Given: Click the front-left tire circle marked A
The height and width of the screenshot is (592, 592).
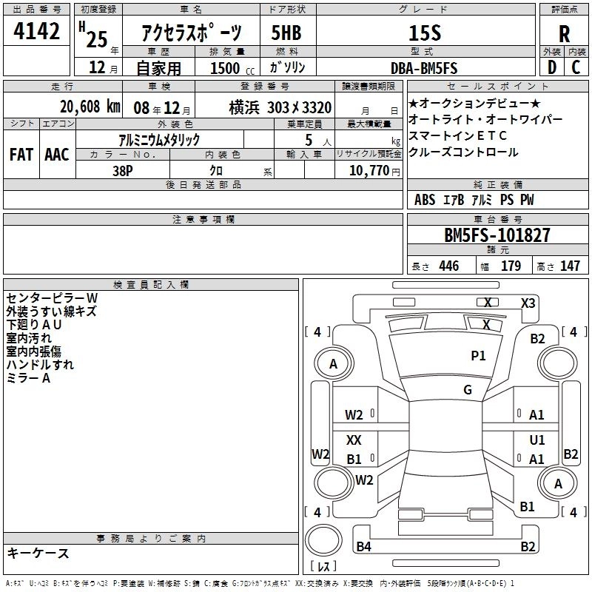Looking at the screenshot, I should [x=333, y=363].
